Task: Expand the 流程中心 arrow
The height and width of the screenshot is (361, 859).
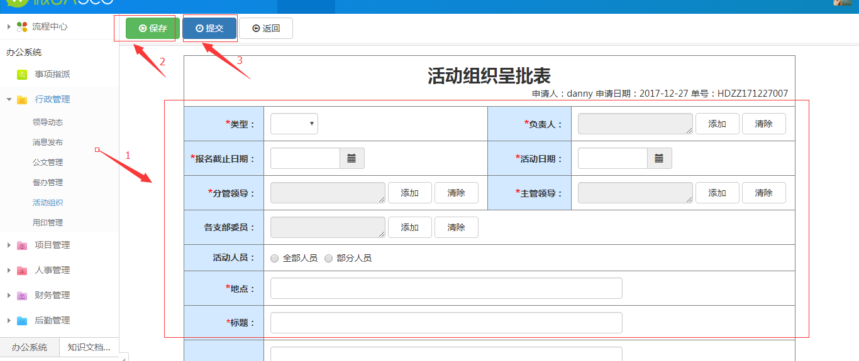Action: 9,26
